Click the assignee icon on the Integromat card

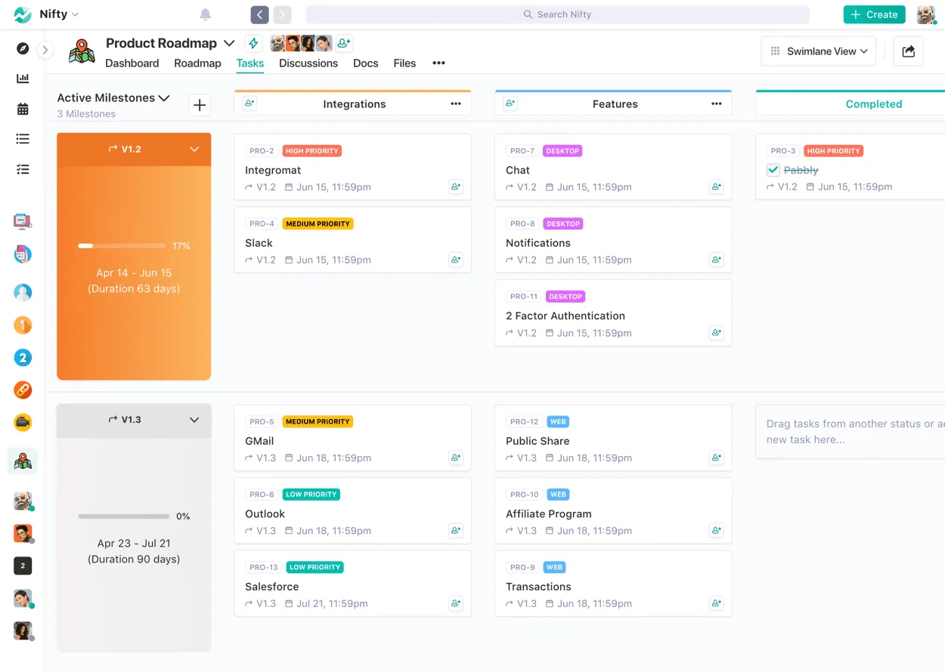click(456, 186)
